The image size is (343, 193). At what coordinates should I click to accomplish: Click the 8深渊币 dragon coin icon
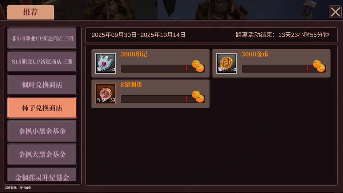pyautogui.click(x=105, y=94)
